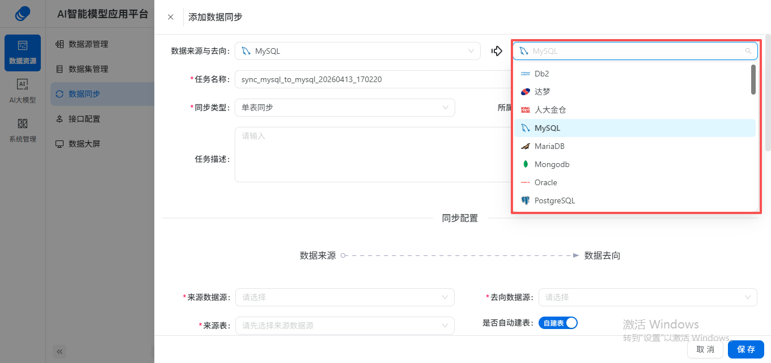Click the source-to-target arrow icon
The image size is (771, 363).
497,51
